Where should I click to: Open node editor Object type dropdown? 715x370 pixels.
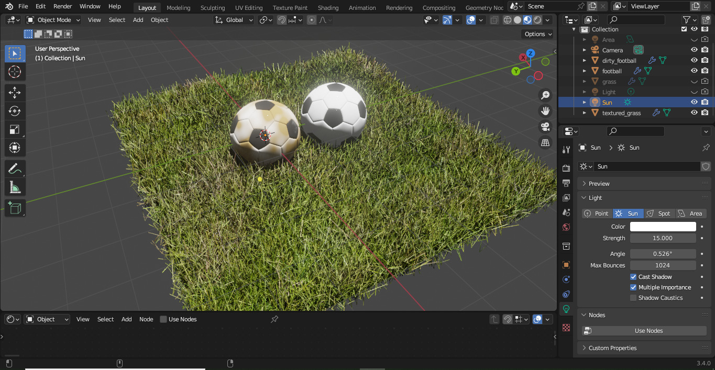[48, 319]
